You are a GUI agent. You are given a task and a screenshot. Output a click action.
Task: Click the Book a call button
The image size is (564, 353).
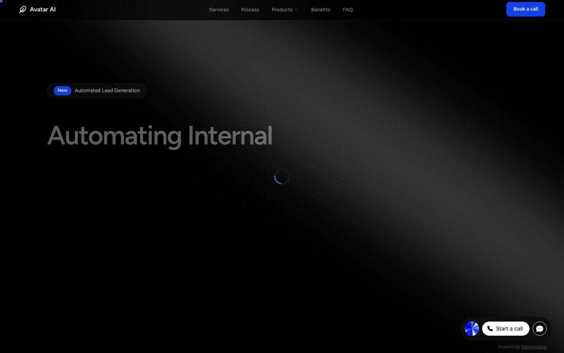coord(525,9)
